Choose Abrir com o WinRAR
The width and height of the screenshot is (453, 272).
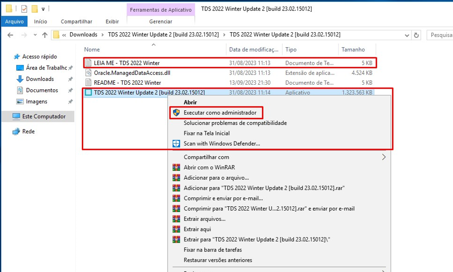click(209, 167)
